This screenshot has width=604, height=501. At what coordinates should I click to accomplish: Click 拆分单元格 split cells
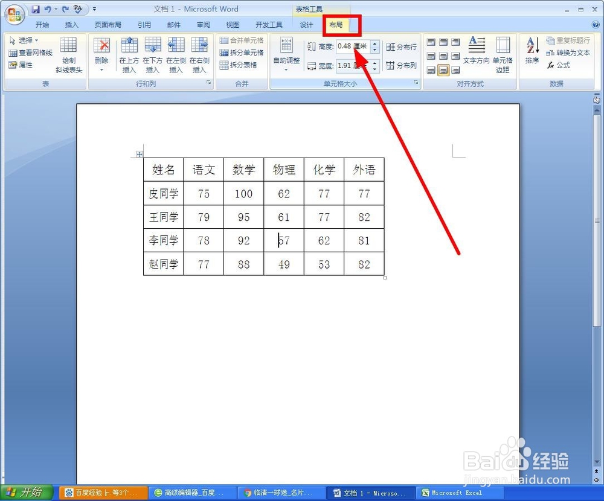pos(242,53)
